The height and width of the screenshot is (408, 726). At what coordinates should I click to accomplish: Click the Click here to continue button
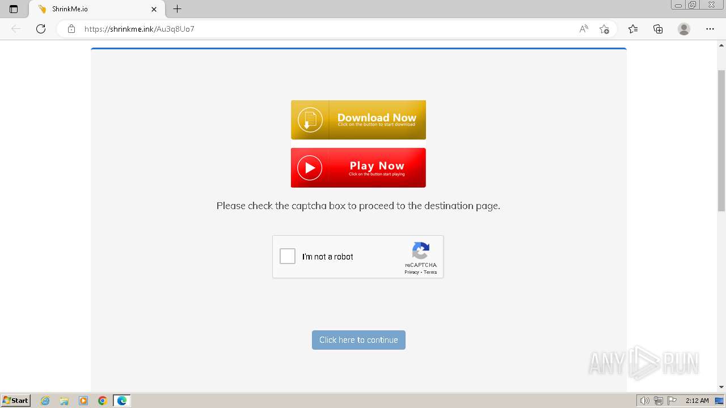click(358, 340)
